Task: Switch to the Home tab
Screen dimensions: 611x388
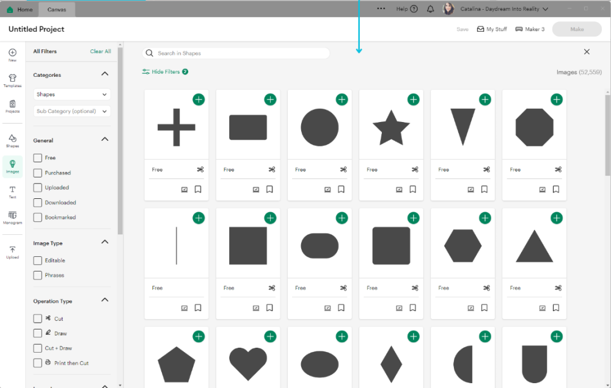Action: [20, 9]
